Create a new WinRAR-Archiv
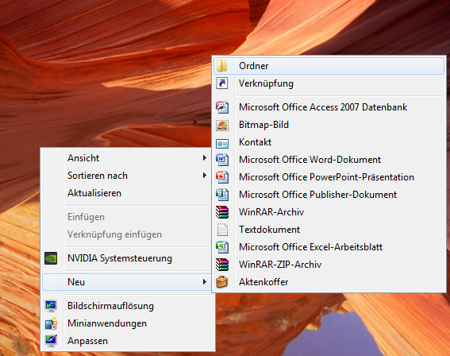The height and width of the screenshot is (356, 450). pos(329,212)
